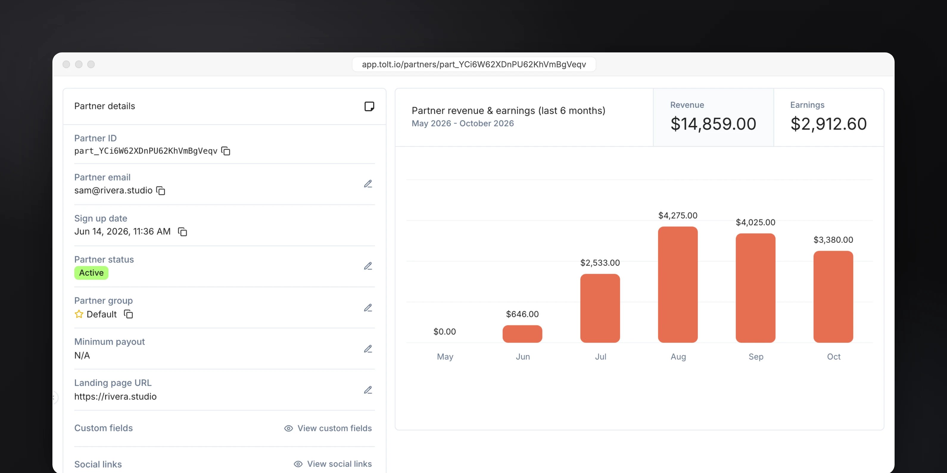Click the $4,275.00 bar label
947x473 pixels.
point(677,216)
